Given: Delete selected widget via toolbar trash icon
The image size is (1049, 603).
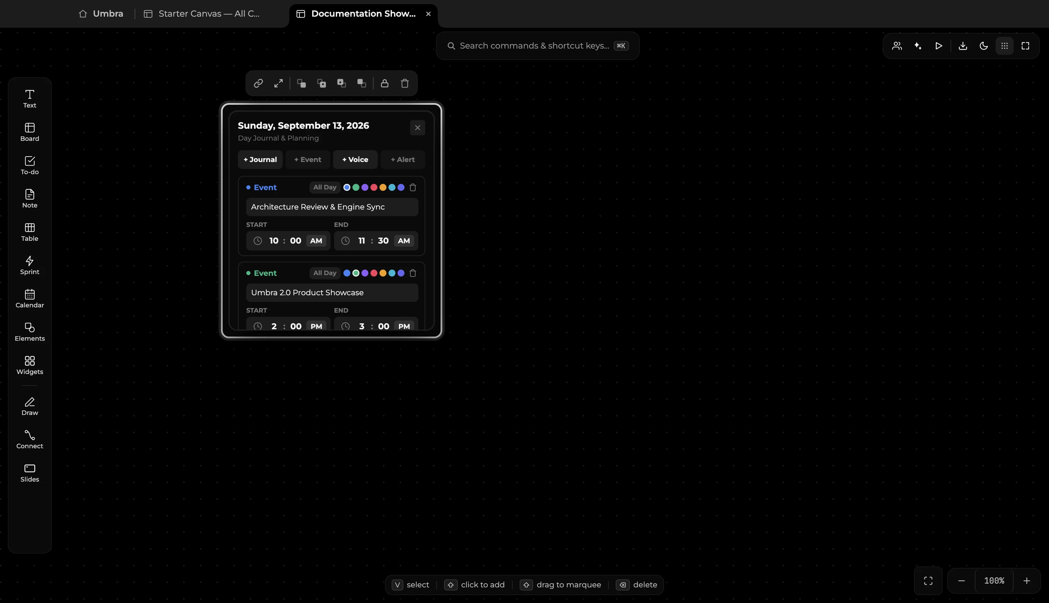Looking at the screenshot, I should (405, 83).
